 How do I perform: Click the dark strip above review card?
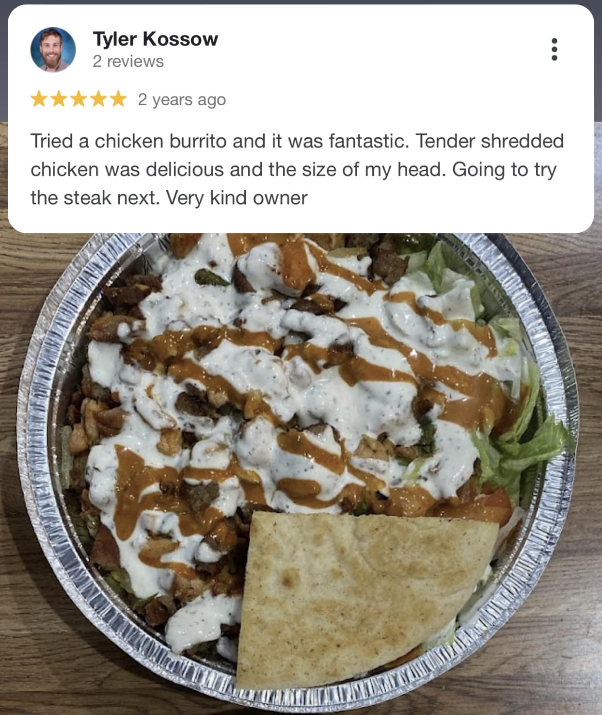click(301, 2)
